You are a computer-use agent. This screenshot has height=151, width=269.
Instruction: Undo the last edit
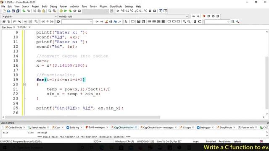[24, 11]
